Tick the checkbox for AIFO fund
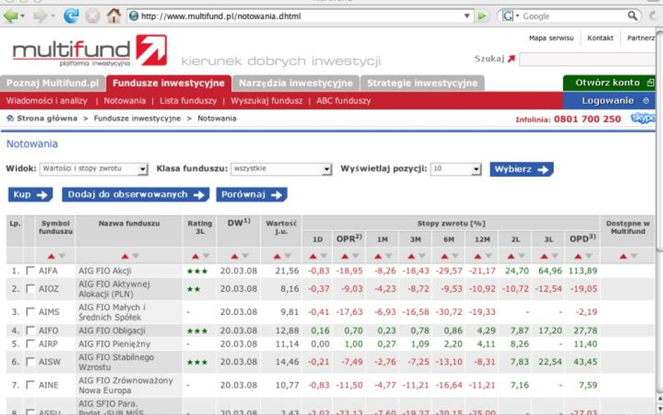 (x=30, y=330)
